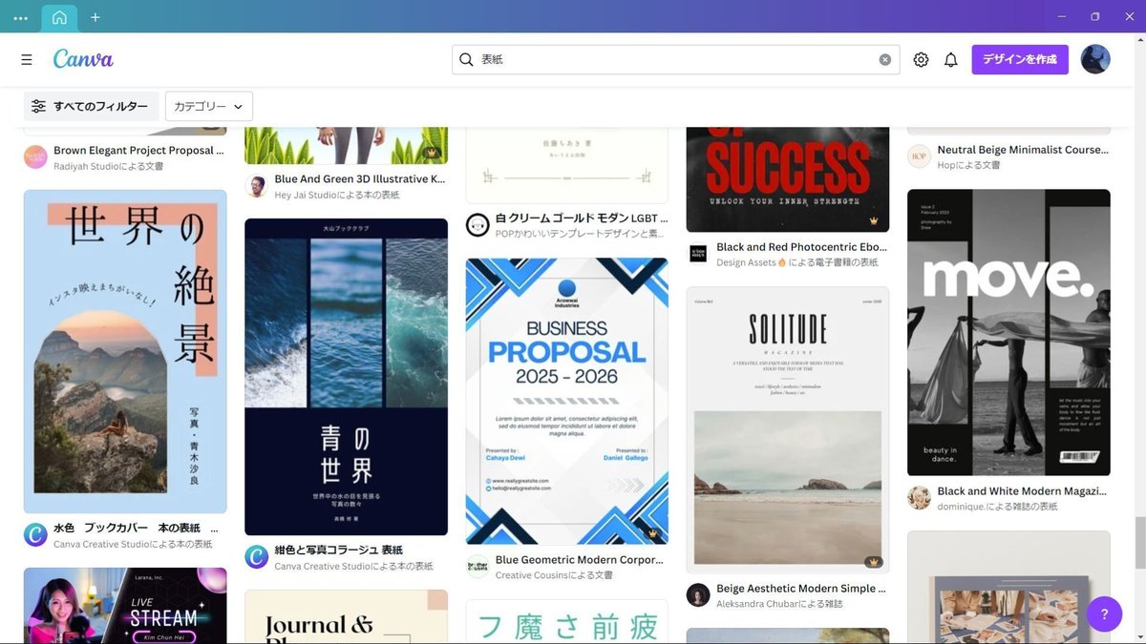Click the Hop creator avatar
The width and height of the screenshot is (1146, 644).
tap(919, 156)
